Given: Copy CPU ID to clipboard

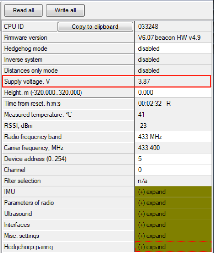Looking at the screenshot, I should click(x=95, y=27).
